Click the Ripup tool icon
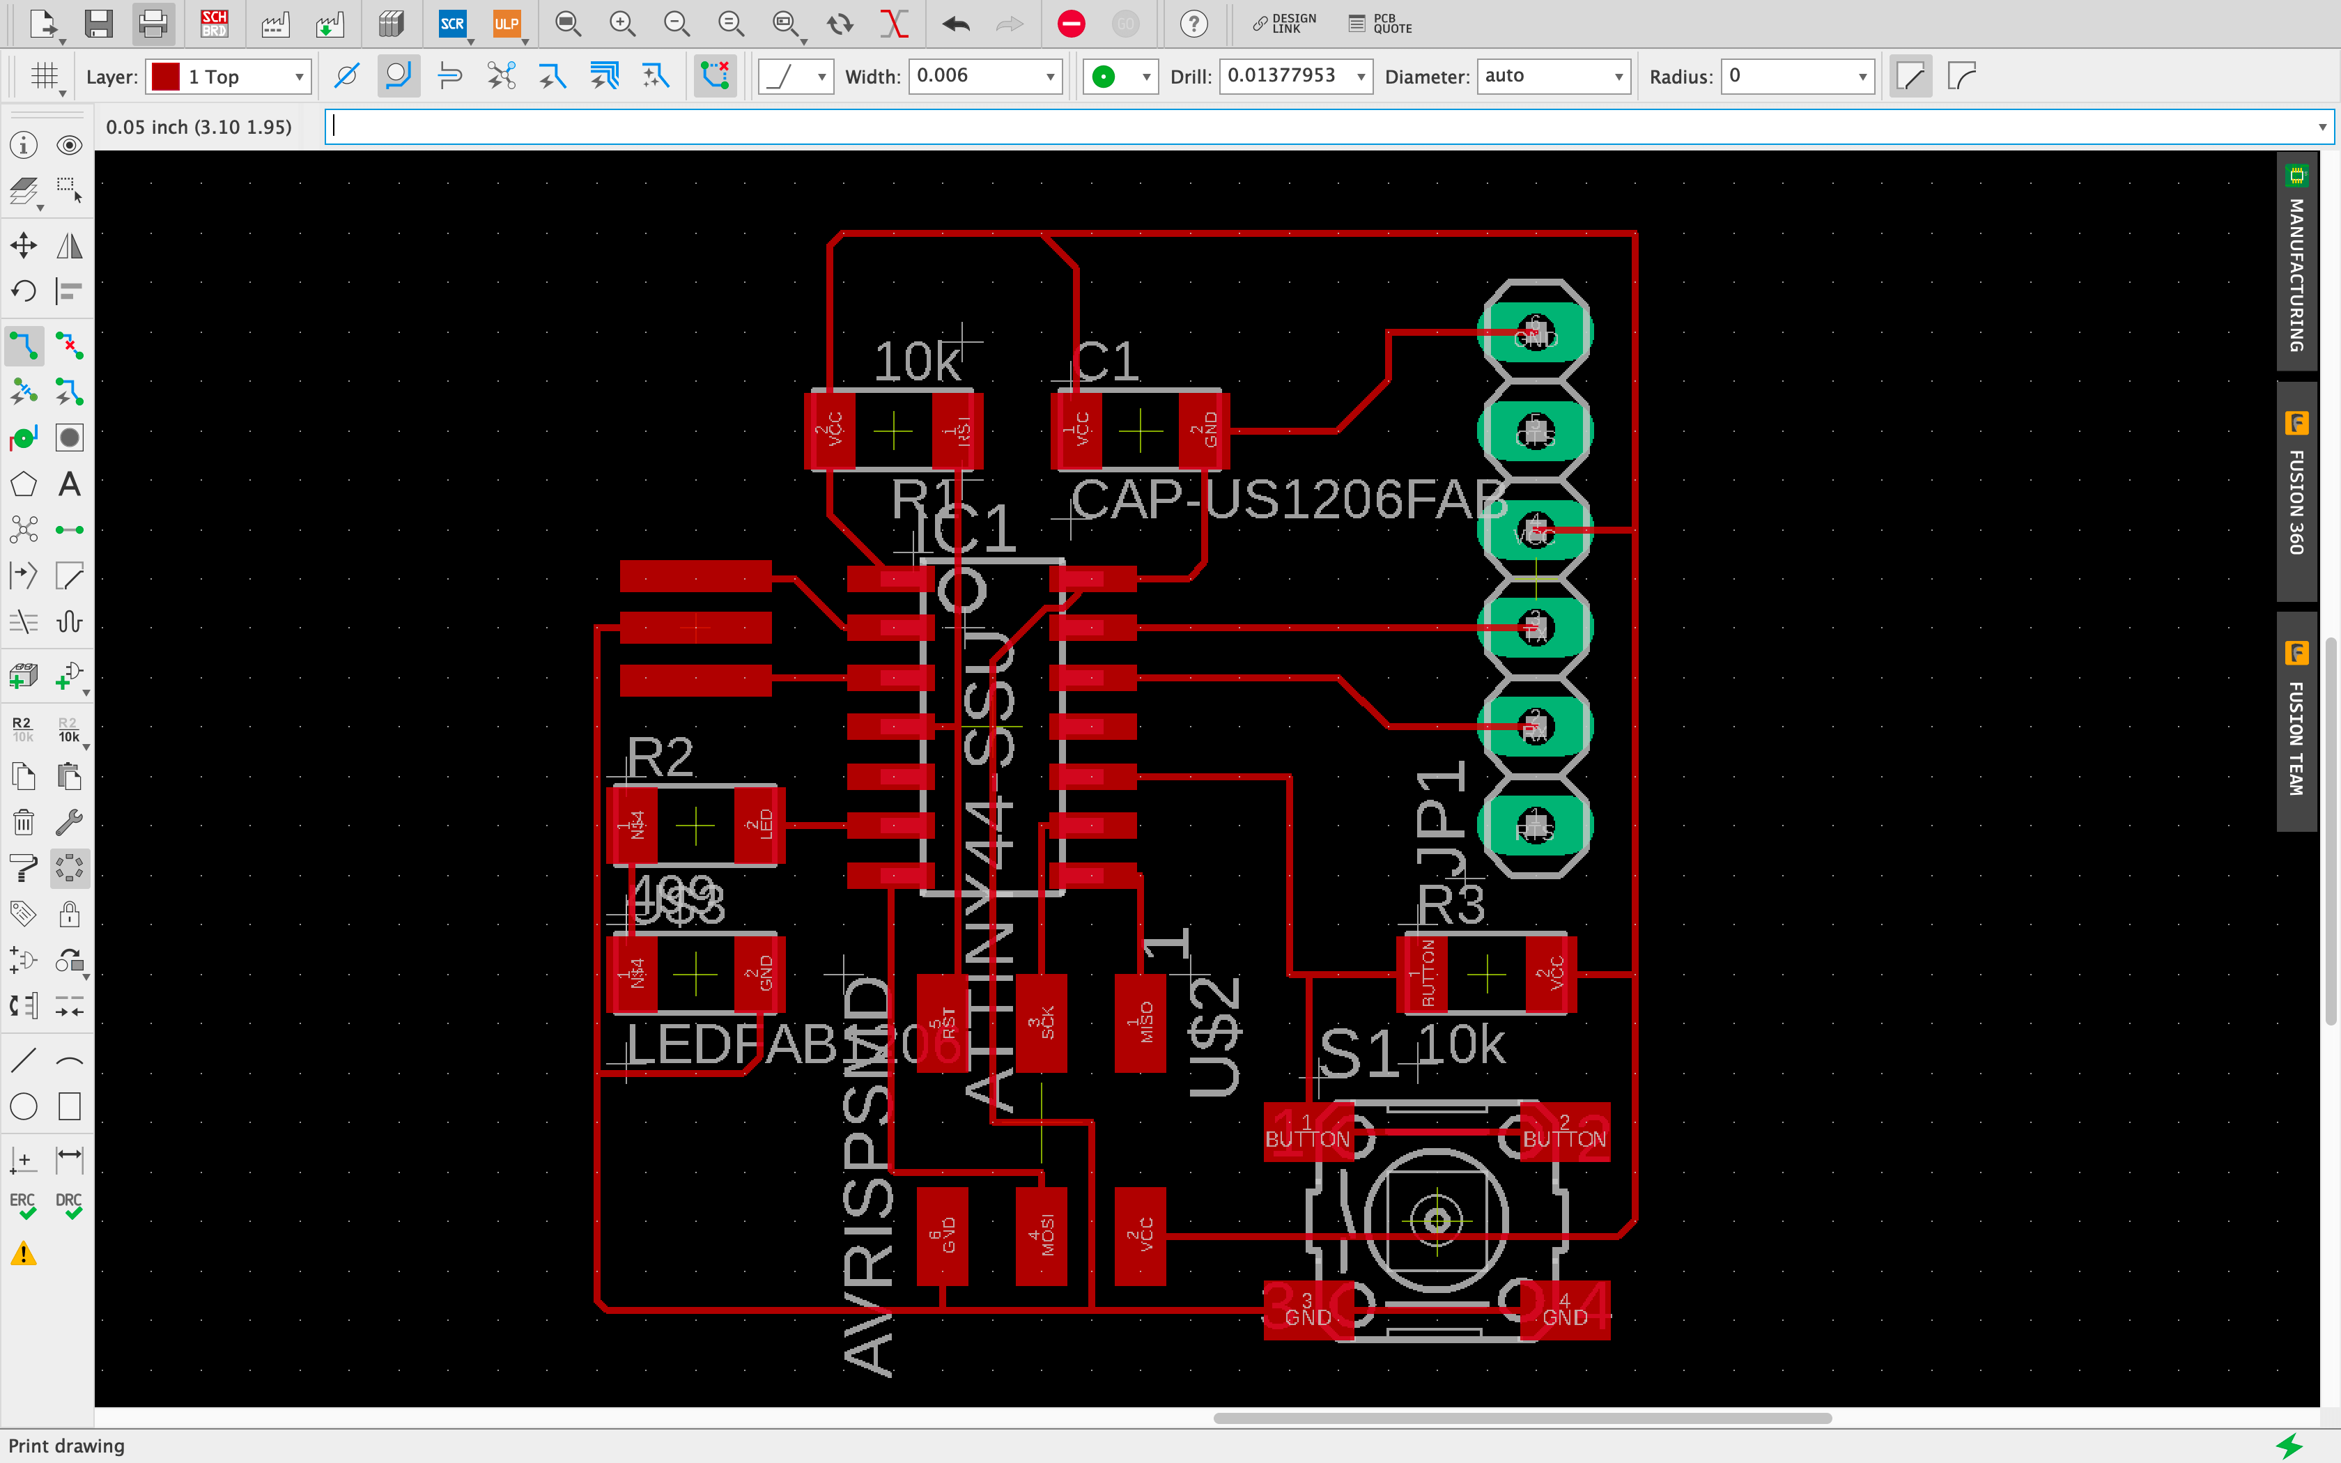This screenshot has height=1463, width=2341. point(69,346)
